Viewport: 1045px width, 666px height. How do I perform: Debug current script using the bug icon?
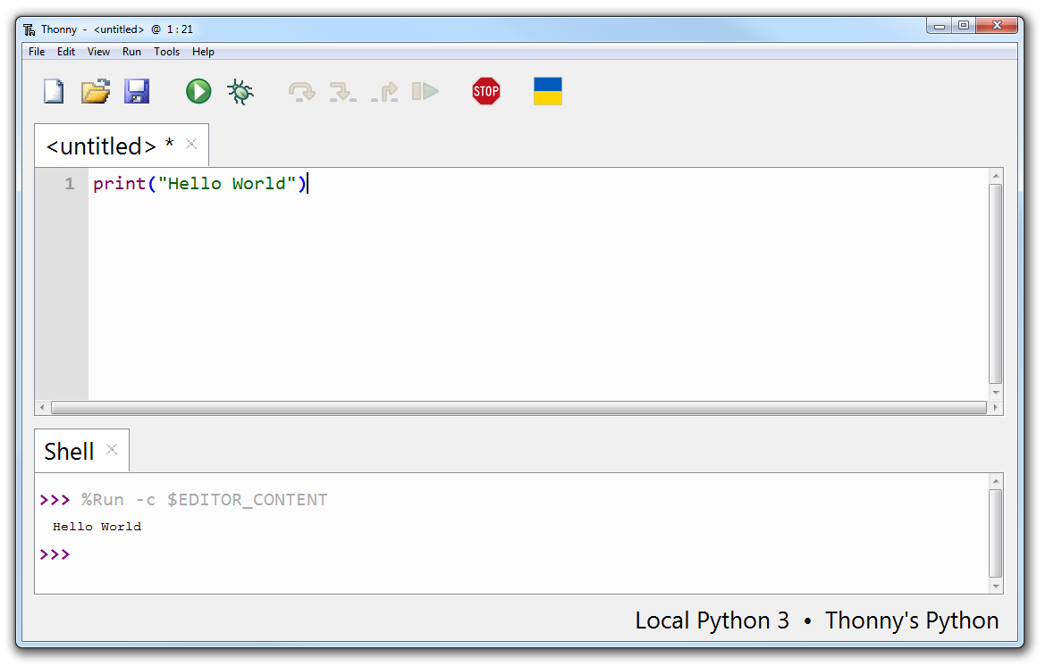tap(240, 91)
